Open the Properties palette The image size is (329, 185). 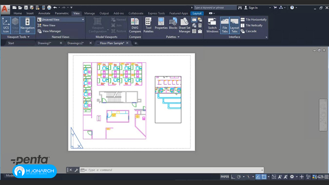coord(161,24)
